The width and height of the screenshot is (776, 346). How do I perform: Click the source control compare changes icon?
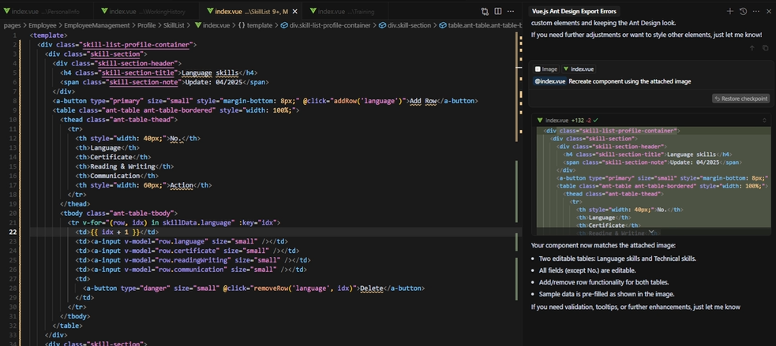[x=485, y=12]
